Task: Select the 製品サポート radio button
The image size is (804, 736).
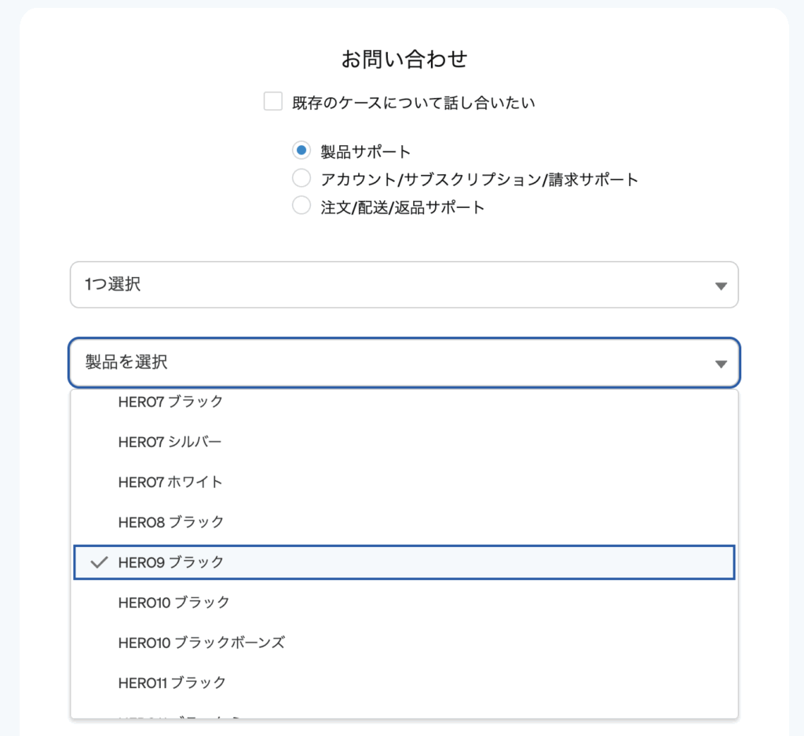Action: [301, 151]
